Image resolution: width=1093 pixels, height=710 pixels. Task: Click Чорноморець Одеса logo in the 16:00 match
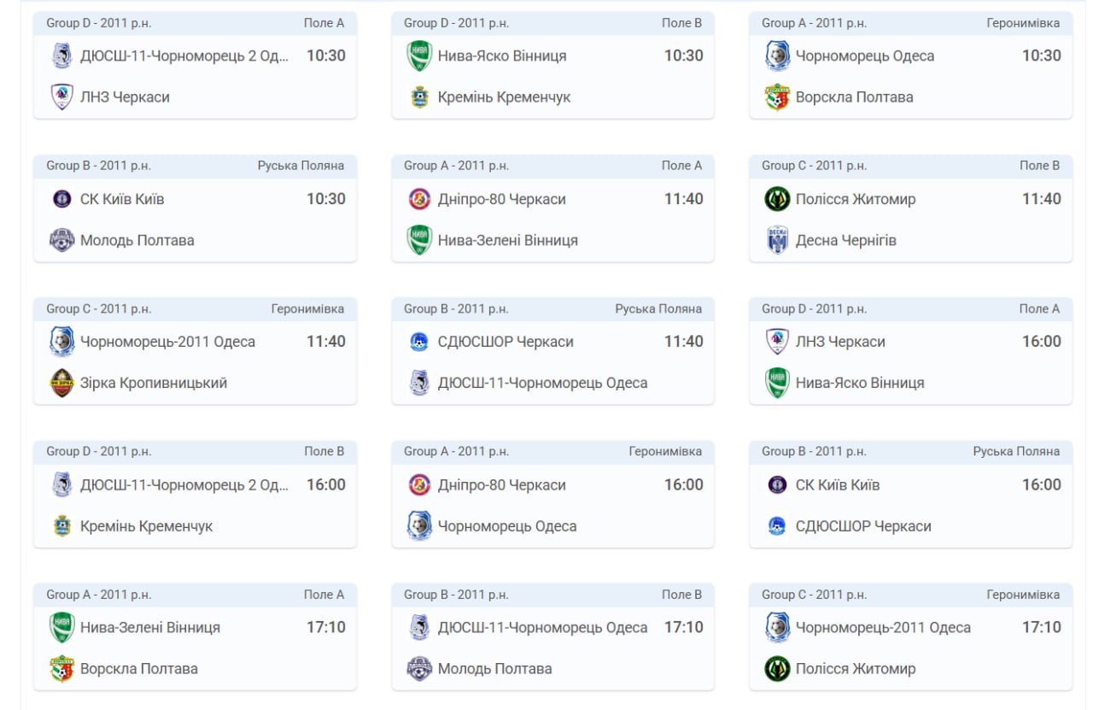pyautogui.click(x=419, y=525)
